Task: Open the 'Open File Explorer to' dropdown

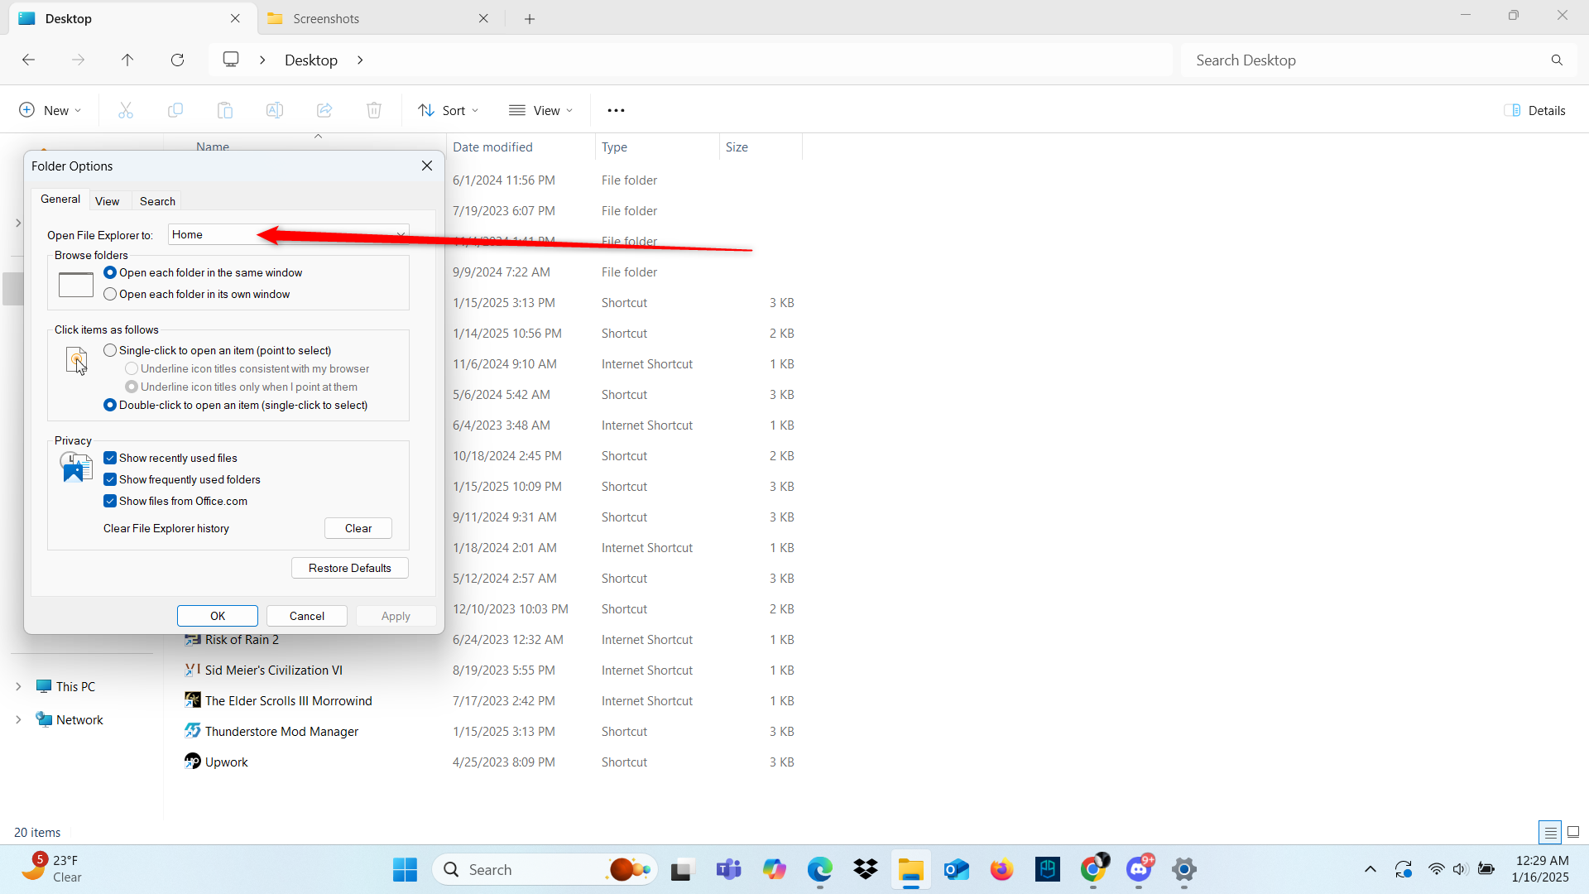Action: (x=289, y=234)
